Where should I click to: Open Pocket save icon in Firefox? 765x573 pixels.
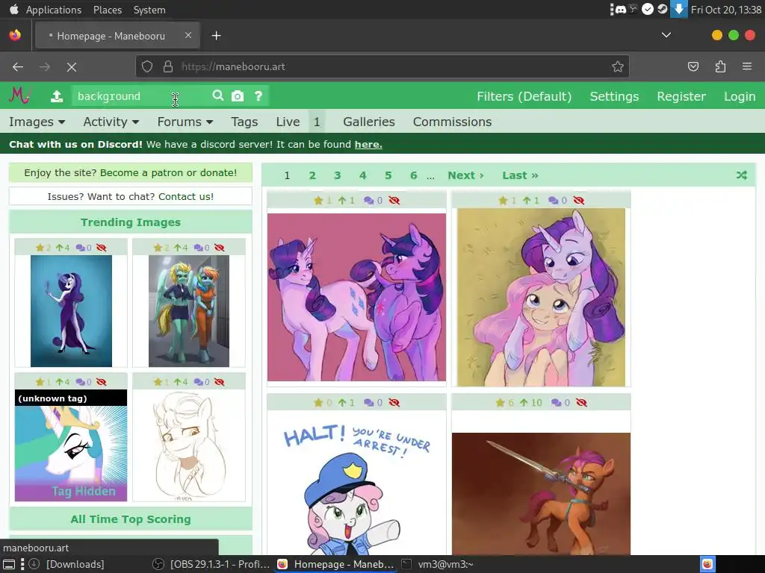[693, 66]
